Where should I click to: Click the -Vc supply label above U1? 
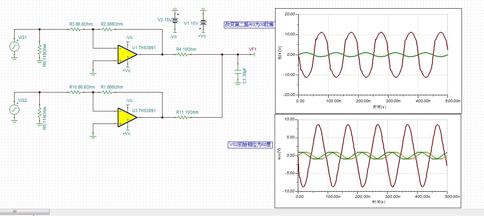pos(129,38)
